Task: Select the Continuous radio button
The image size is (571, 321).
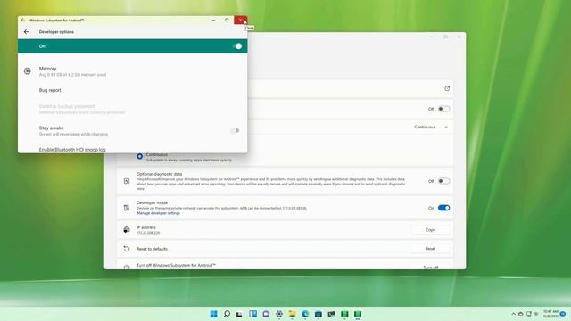Action: coord(139,157)
